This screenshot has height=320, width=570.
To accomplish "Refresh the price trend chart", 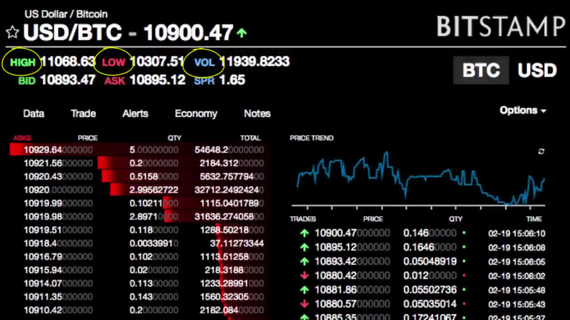I will pos(541,152).
